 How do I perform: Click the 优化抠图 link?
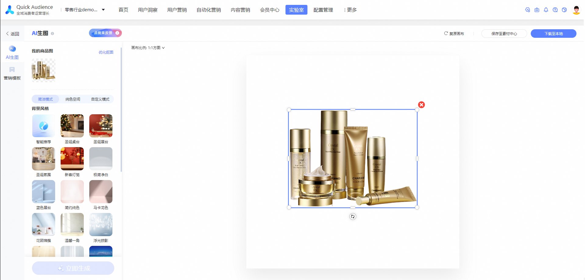pyautogui.click(x=106, y=52)
